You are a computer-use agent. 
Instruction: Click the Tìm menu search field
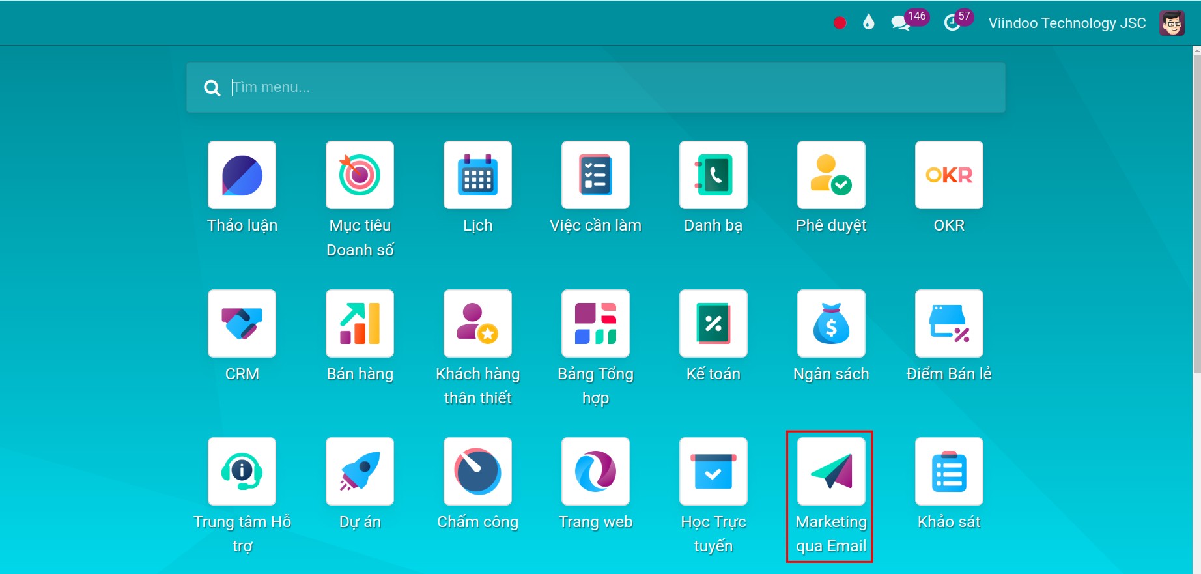595,87
